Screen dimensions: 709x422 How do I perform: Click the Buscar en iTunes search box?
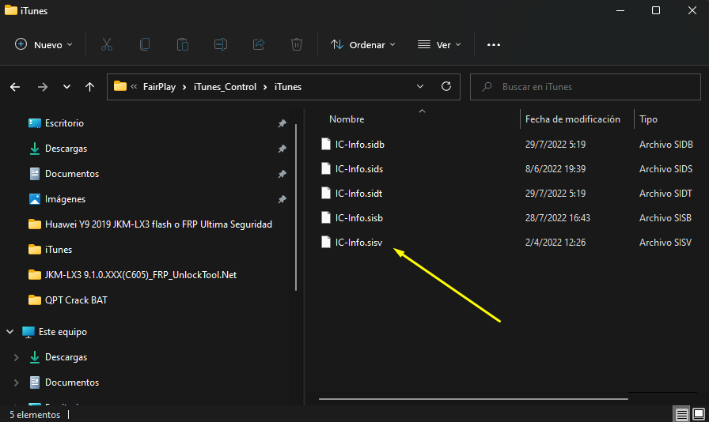pos(585,87)
